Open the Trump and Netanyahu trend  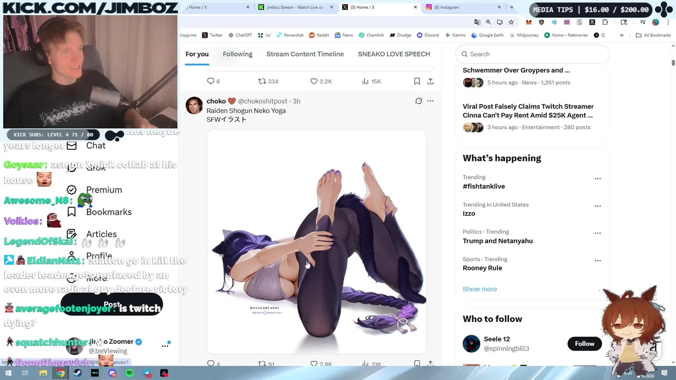click(x=497, y=241)
